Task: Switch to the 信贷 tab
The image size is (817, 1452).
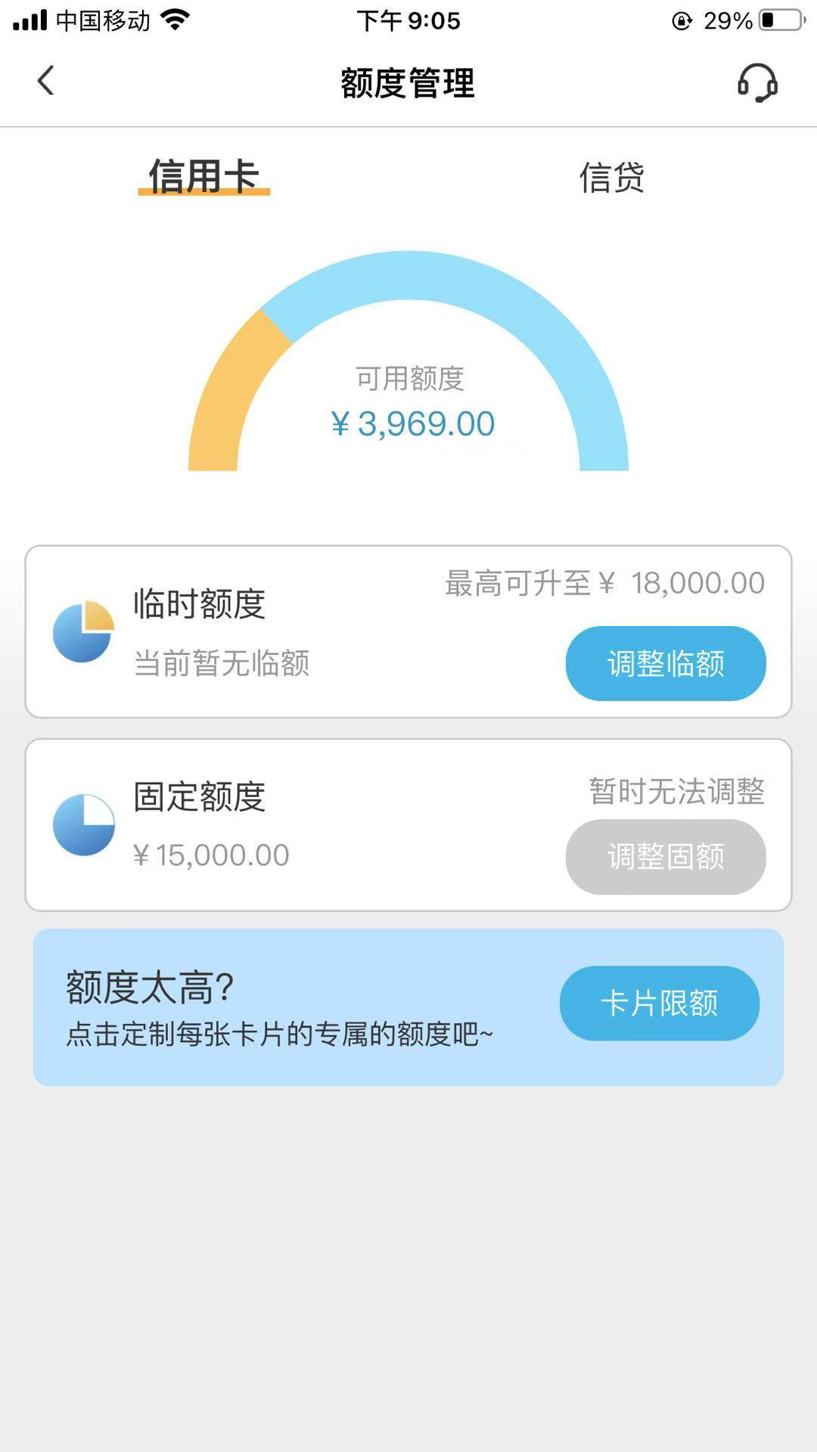Action: 611,178
